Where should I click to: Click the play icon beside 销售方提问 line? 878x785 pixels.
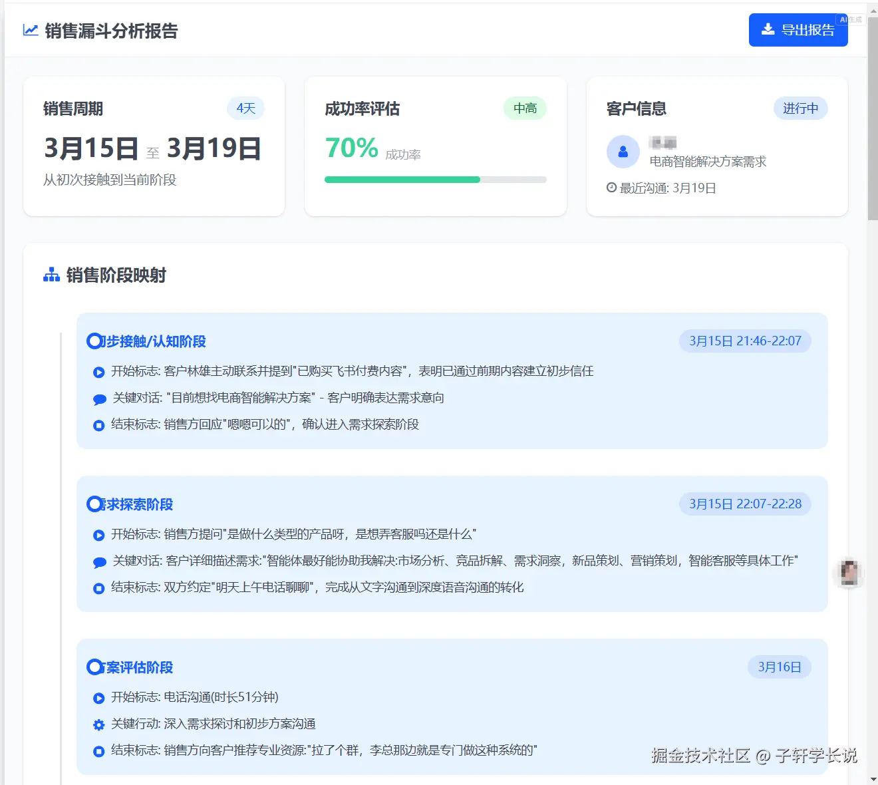tap(99, 536)
